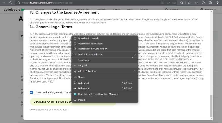Click the Ctrl+Shift+X shortcut label
The width and height of the screenshot is (222, 123).
click(127, 83)
